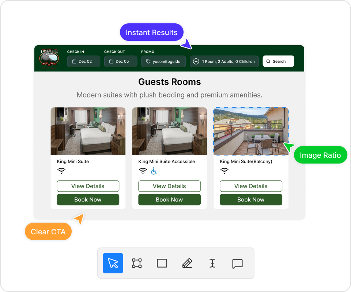Book Now for King Mini Suite(Balcony)
The height and width of the screenshot is (292, 351).
[x=251, y=200]
